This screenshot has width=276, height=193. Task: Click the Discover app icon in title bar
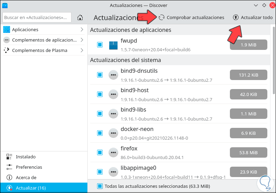5,5
